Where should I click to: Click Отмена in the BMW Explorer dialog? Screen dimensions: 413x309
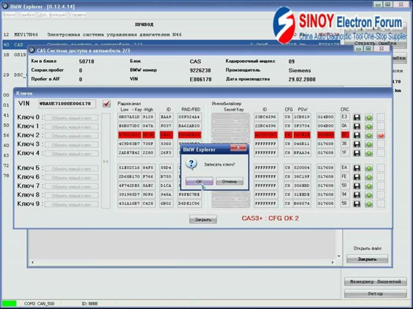229,181
